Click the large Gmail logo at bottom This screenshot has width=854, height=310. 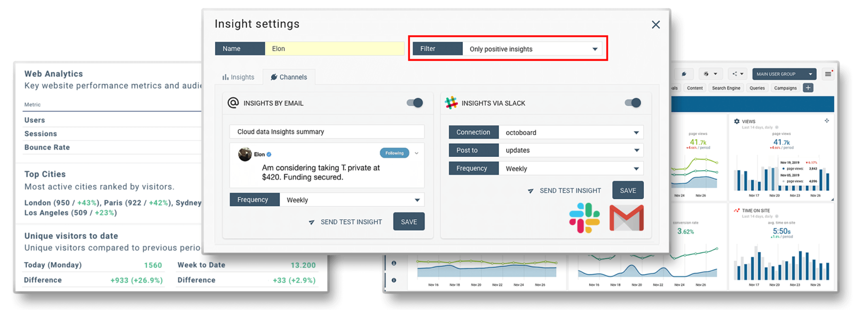(627, 218)
